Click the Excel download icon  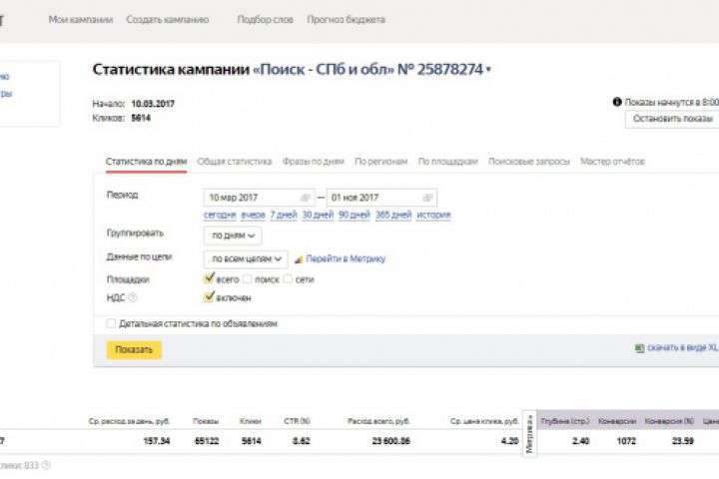pos(639,348)
